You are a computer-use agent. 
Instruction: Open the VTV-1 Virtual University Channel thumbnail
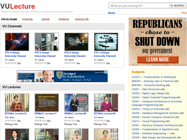[x=106, y=42]
